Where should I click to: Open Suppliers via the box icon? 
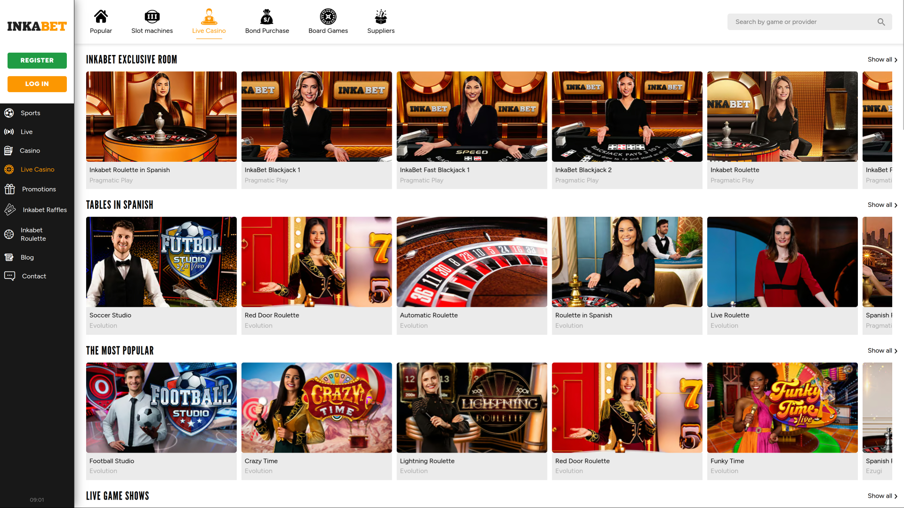pyautogui.click(x=380, y=16)
